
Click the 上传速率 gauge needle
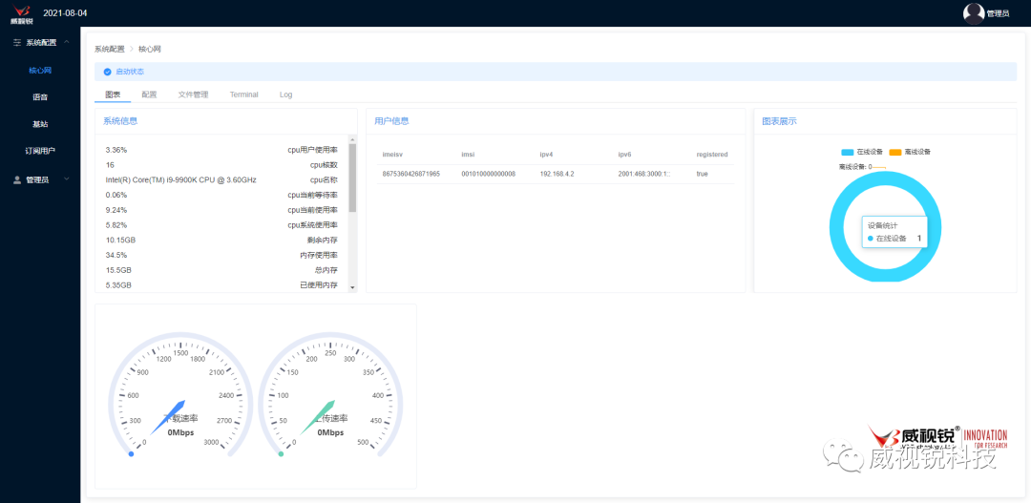316,418
